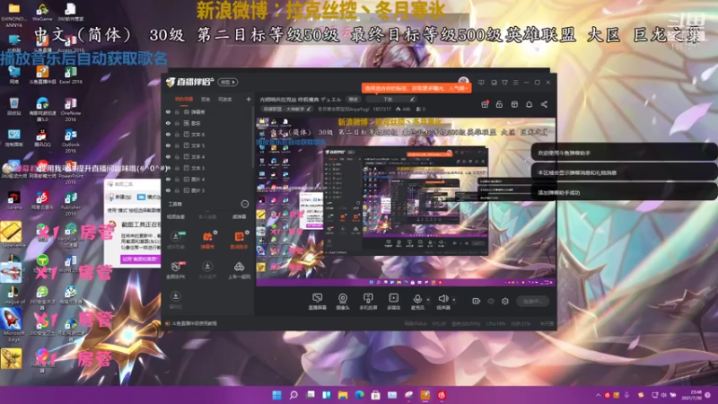The image size is (718, 404).
Task: Open the settings gear in bottom bar
Action: coord(505,301)
